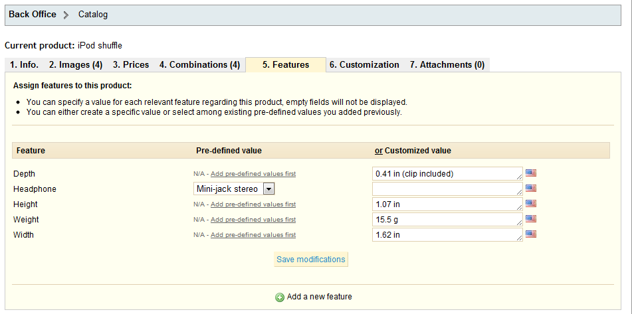632x314 pixels.
Task: Click the or Customized value column header
Action: click(x=413, y=151)
